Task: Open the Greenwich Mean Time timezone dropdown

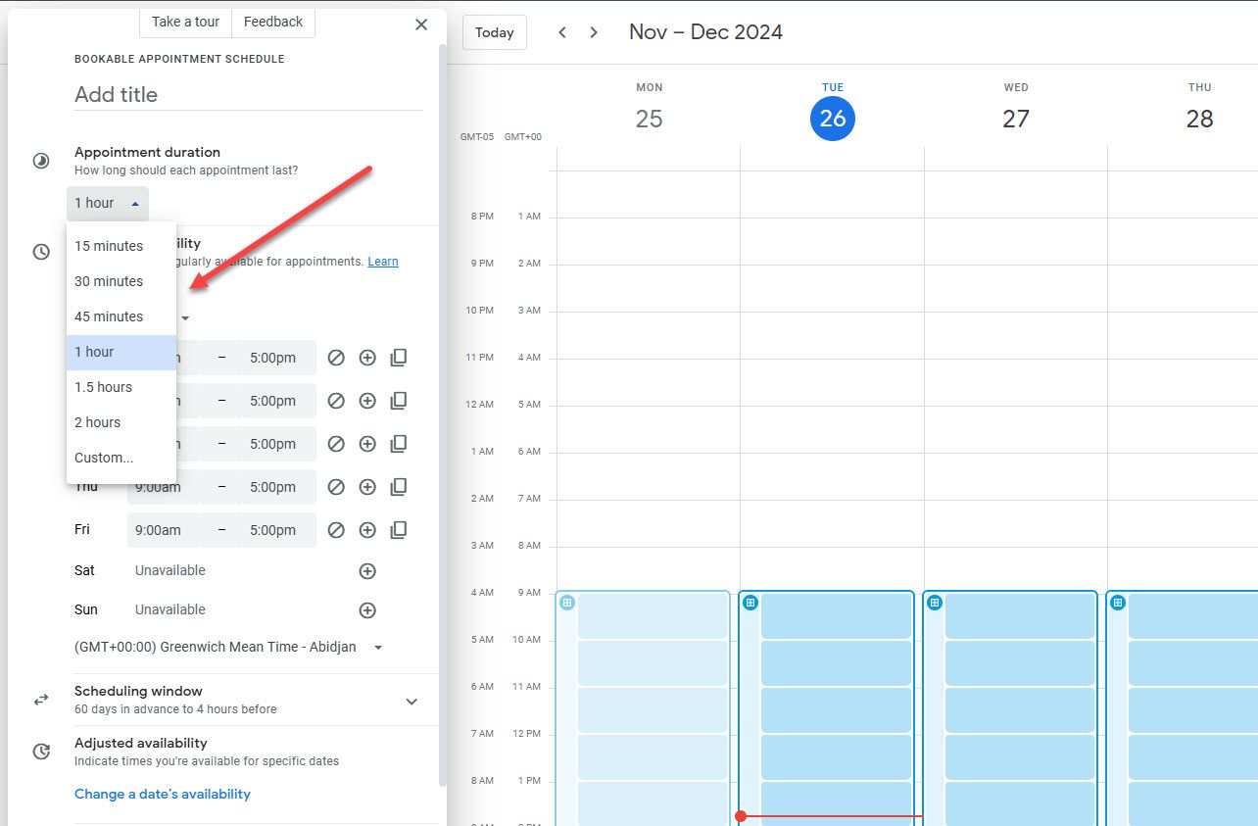Action: pyautogui.click(x=228, y=647)
